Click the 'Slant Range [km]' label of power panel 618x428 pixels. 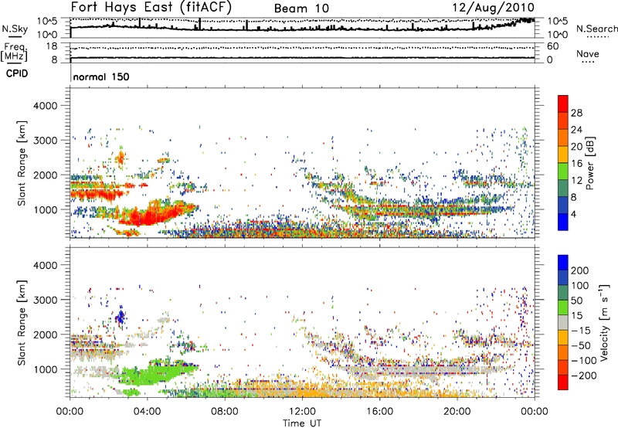pos(22,163)
